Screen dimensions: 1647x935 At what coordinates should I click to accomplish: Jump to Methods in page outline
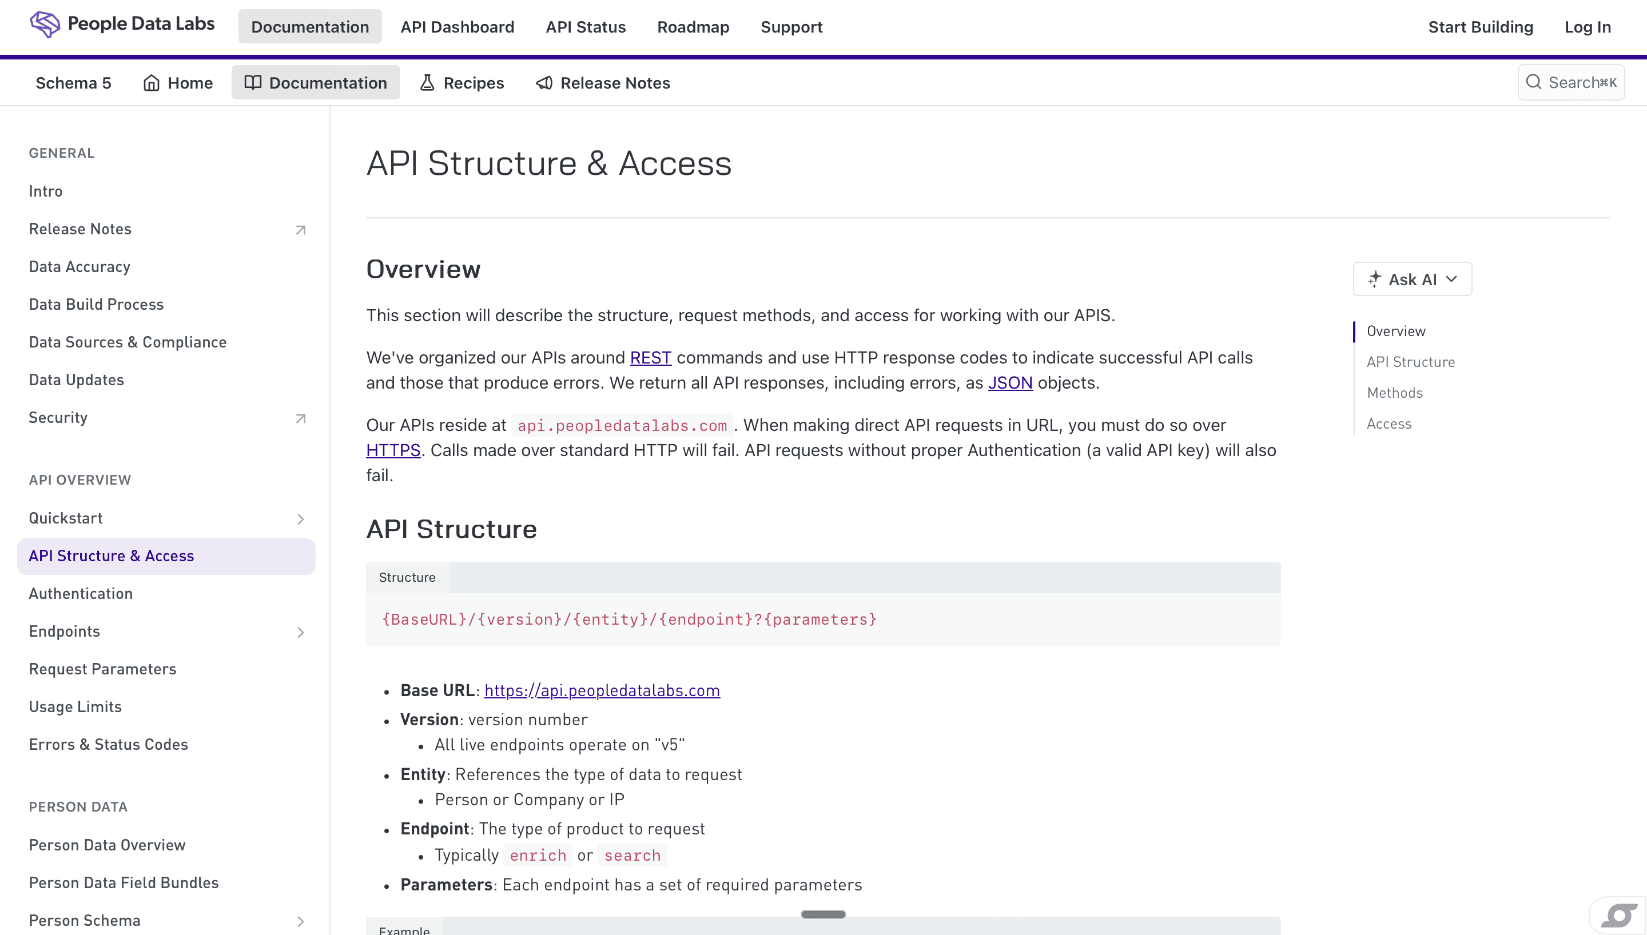tap(1395, 393)
